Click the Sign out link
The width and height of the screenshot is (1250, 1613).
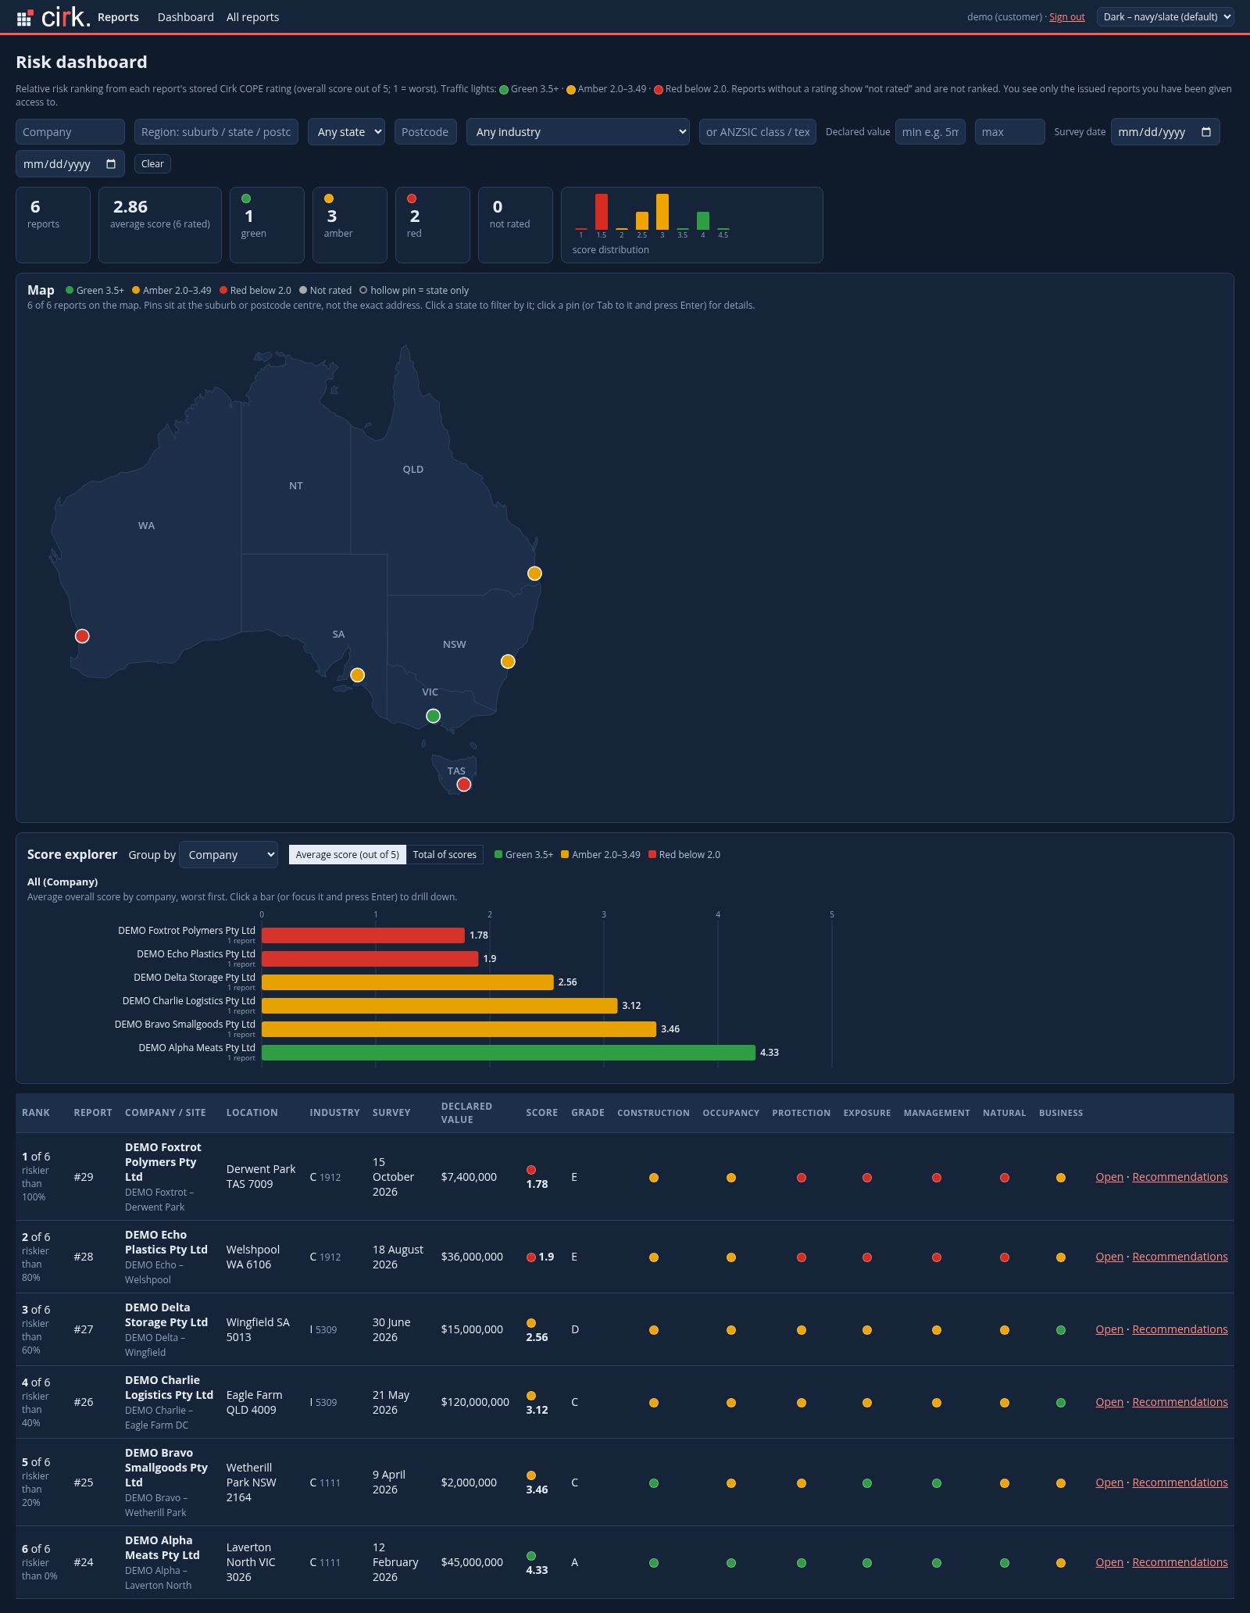(x=1066, y=17)
